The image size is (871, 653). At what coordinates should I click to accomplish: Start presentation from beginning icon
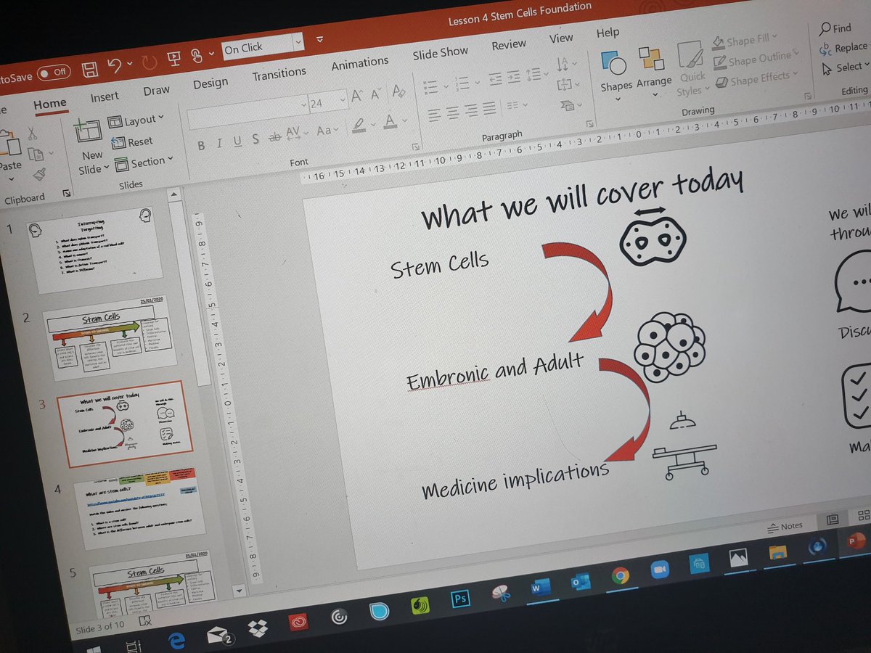click(174, 58)
